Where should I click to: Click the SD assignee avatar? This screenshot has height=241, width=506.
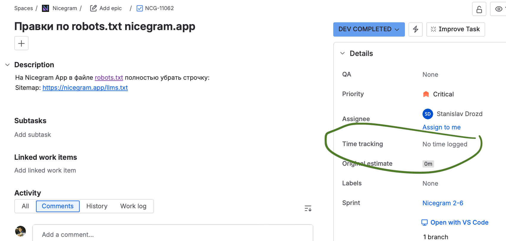coord(428,114)
